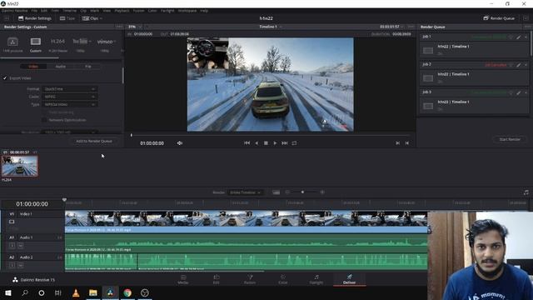
Task: Jump to first frame in viewer transport
Action: pyautogui.click(x=247, y=143)
